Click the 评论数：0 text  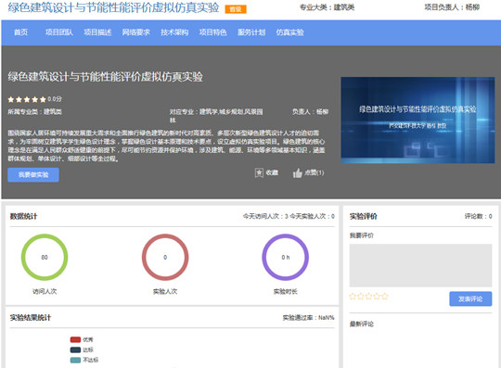tap(479, 216)
